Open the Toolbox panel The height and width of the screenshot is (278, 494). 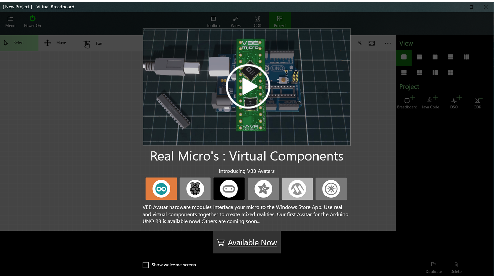pos(213,21)
